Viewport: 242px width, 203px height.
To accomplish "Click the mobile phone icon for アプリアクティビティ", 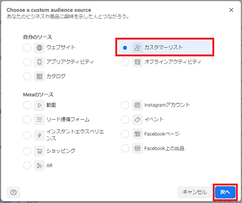I will point(39,62).
